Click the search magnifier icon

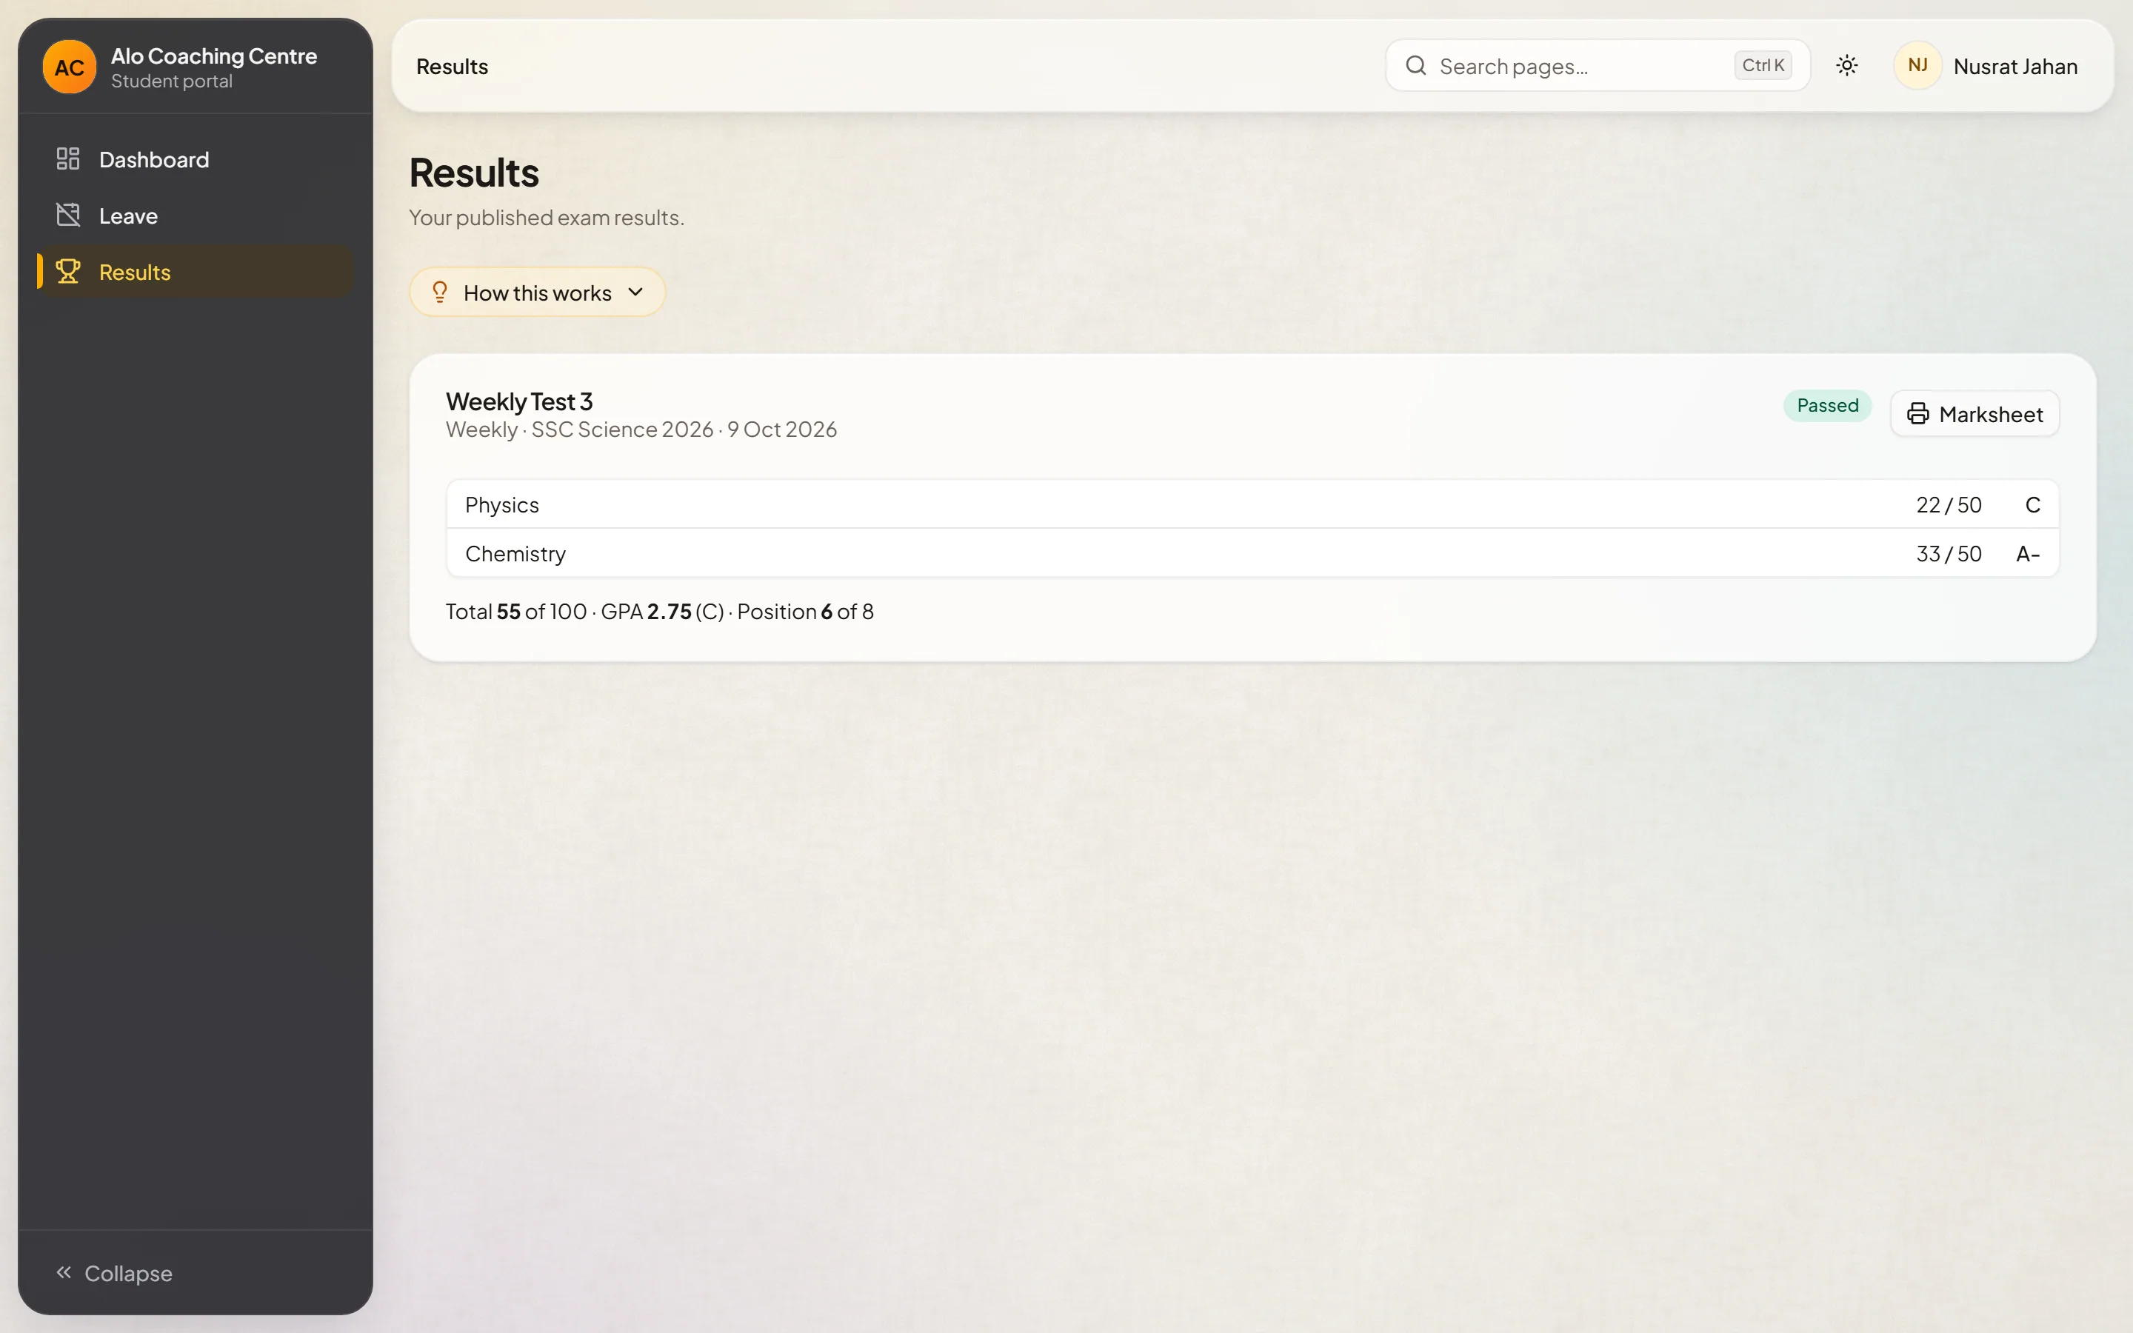click(x=1415, y=66)
